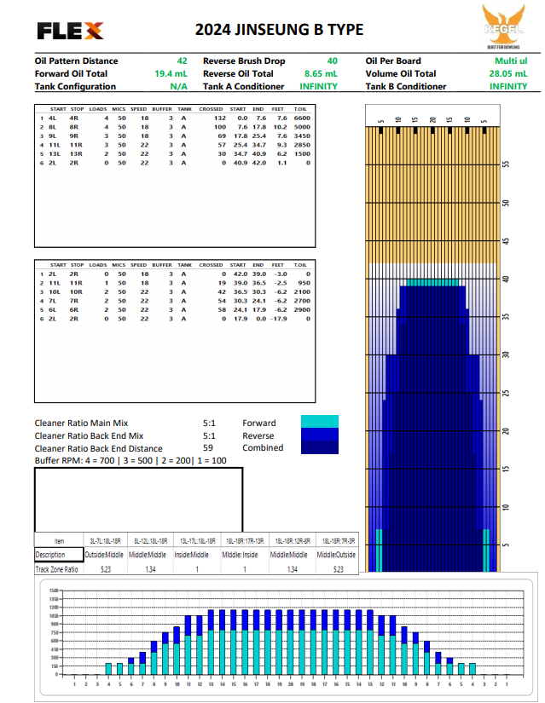Select the Tank Configuration value N/A
The height and width of the screenshot is (703, 545).
pyautogui.click(x=178, y=87)
